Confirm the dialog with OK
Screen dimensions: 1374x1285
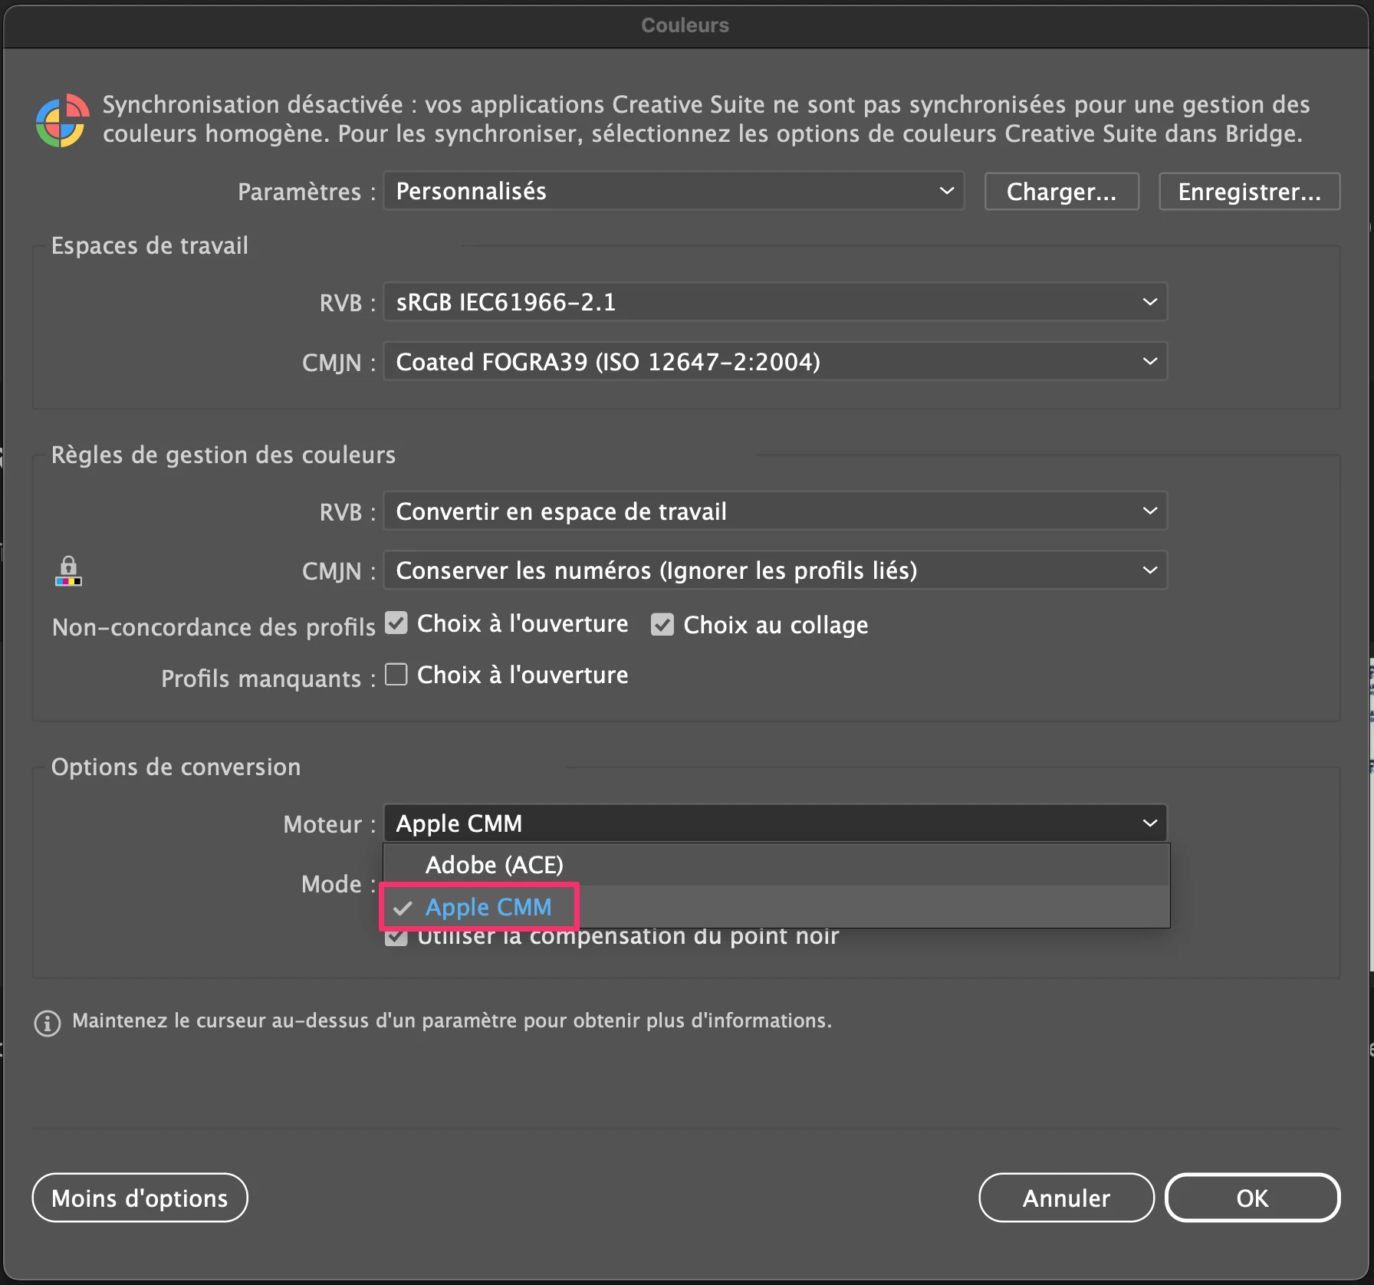point(1252,1198)
